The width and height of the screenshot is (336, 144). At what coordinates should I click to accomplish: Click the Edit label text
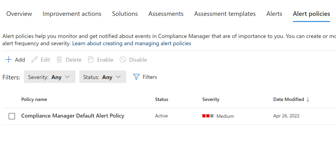click(45, 60)
